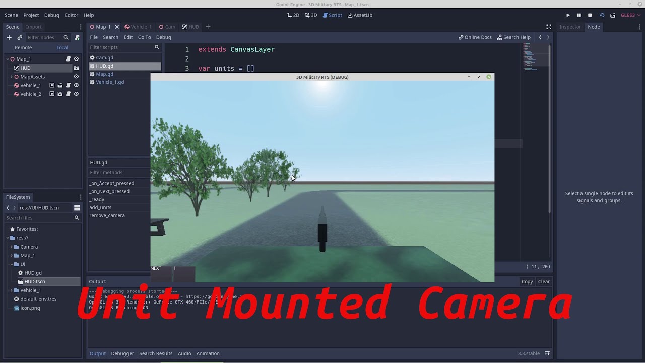
Task: Hide the Vehicle_2 node
Action: tap(76, 94)
